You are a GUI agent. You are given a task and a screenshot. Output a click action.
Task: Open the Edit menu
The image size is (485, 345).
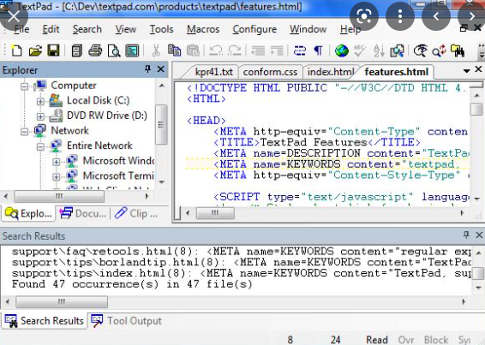click(51, 29)
